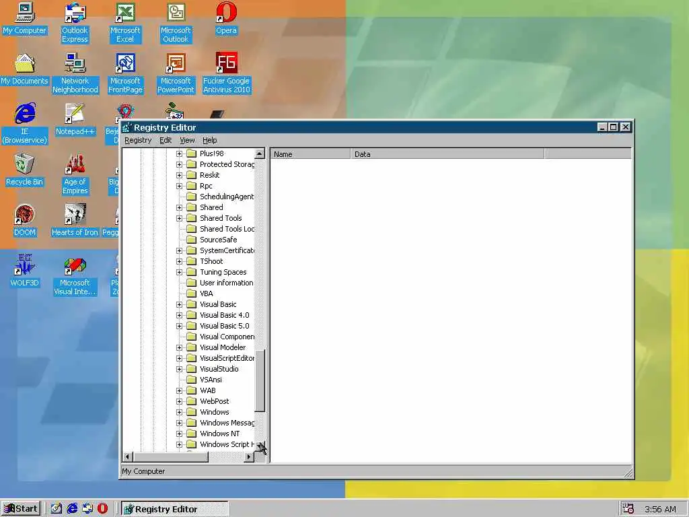Open IE (Browservice) desktop icon
This screenshot has width=689, height=517.
click(x=25, y=124)
